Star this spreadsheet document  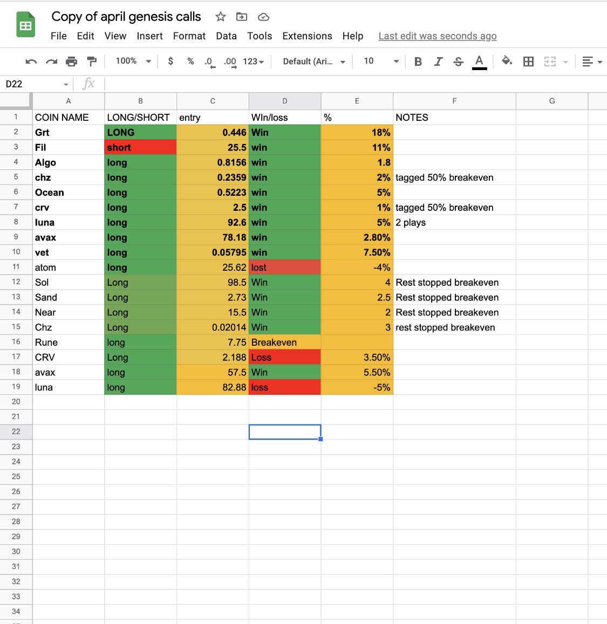221,17
